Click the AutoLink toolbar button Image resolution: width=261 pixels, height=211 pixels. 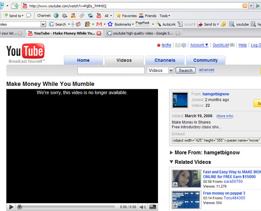(166, 24)
